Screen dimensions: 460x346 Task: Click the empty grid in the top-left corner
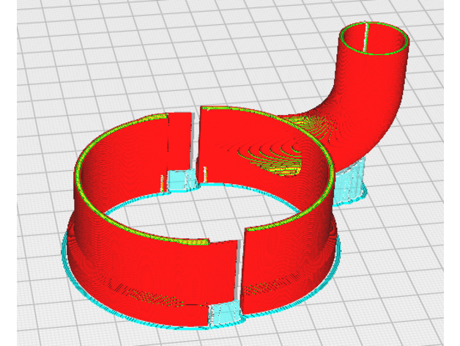point(37,29)
